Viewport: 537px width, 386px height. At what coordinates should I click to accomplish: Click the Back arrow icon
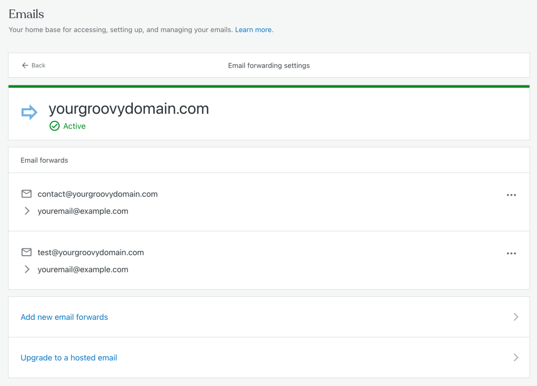(25, 66)
